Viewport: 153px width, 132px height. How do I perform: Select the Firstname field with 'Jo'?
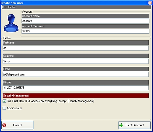point(76,48)
